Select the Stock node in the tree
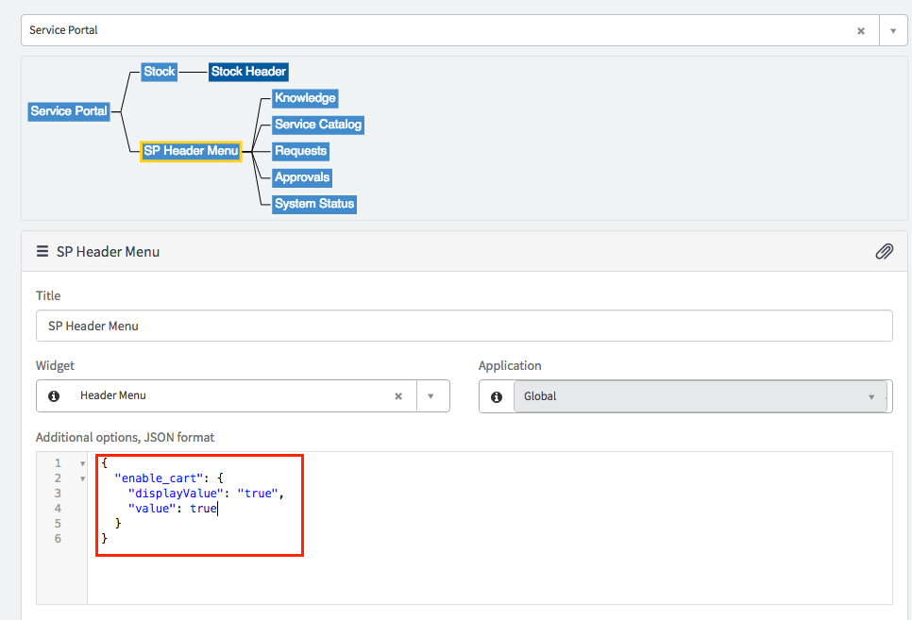This screenshot has width=912, height=620. [x=160, y=72]
